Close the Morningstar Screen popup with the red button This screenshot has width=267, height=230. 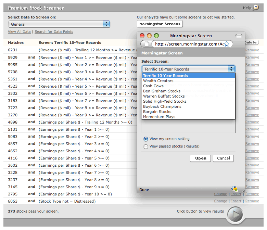[142, 36]
